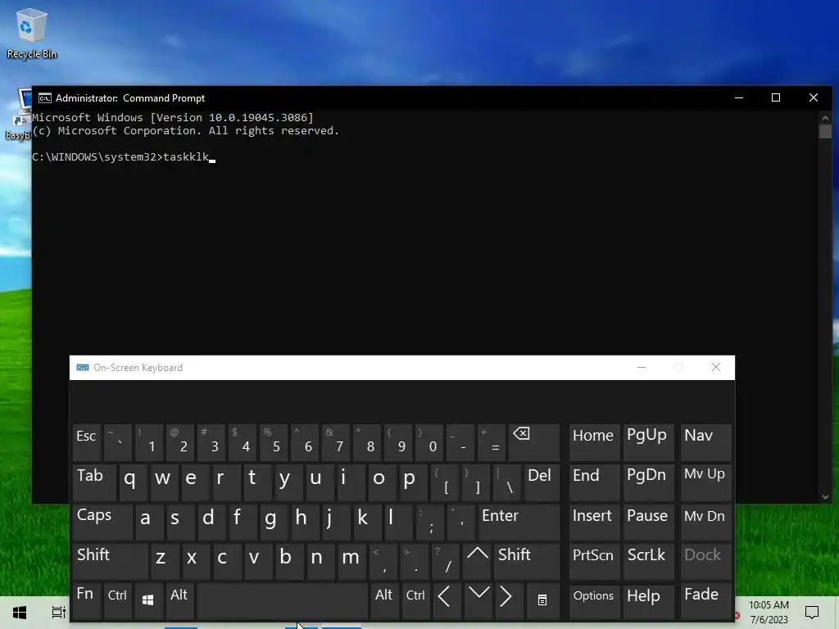839x629 pixels.
Task: Click the On-Screen Keyboard title icon
Action: (83, 368)
